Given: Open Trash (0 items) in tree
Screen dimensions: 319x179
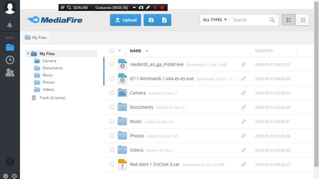Looking at the screenshot, I should [x=52, y=98].
